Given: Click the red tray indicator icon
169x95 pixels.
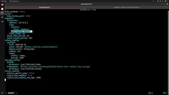Looking at the screenshot, I should click(153, 1).
